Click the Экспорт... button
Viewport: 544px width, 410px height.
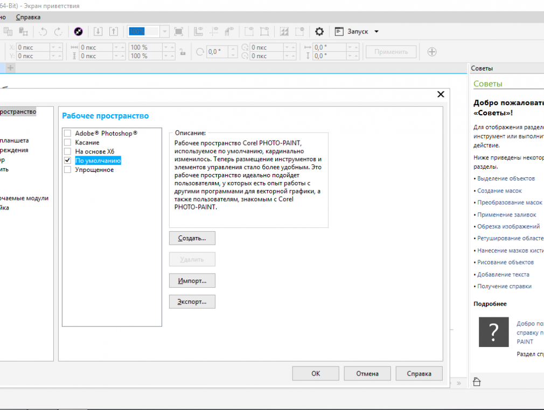[192, 302]
